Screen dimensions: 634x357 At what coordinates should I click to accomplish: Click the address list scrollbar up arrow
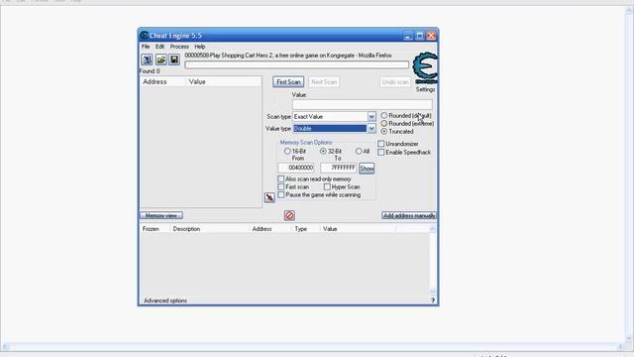point(433,229)
